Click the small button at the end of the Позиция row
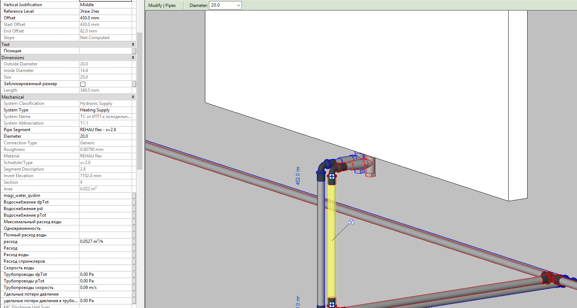This screenshot has width=577, height=308. (x=134, y=51)
